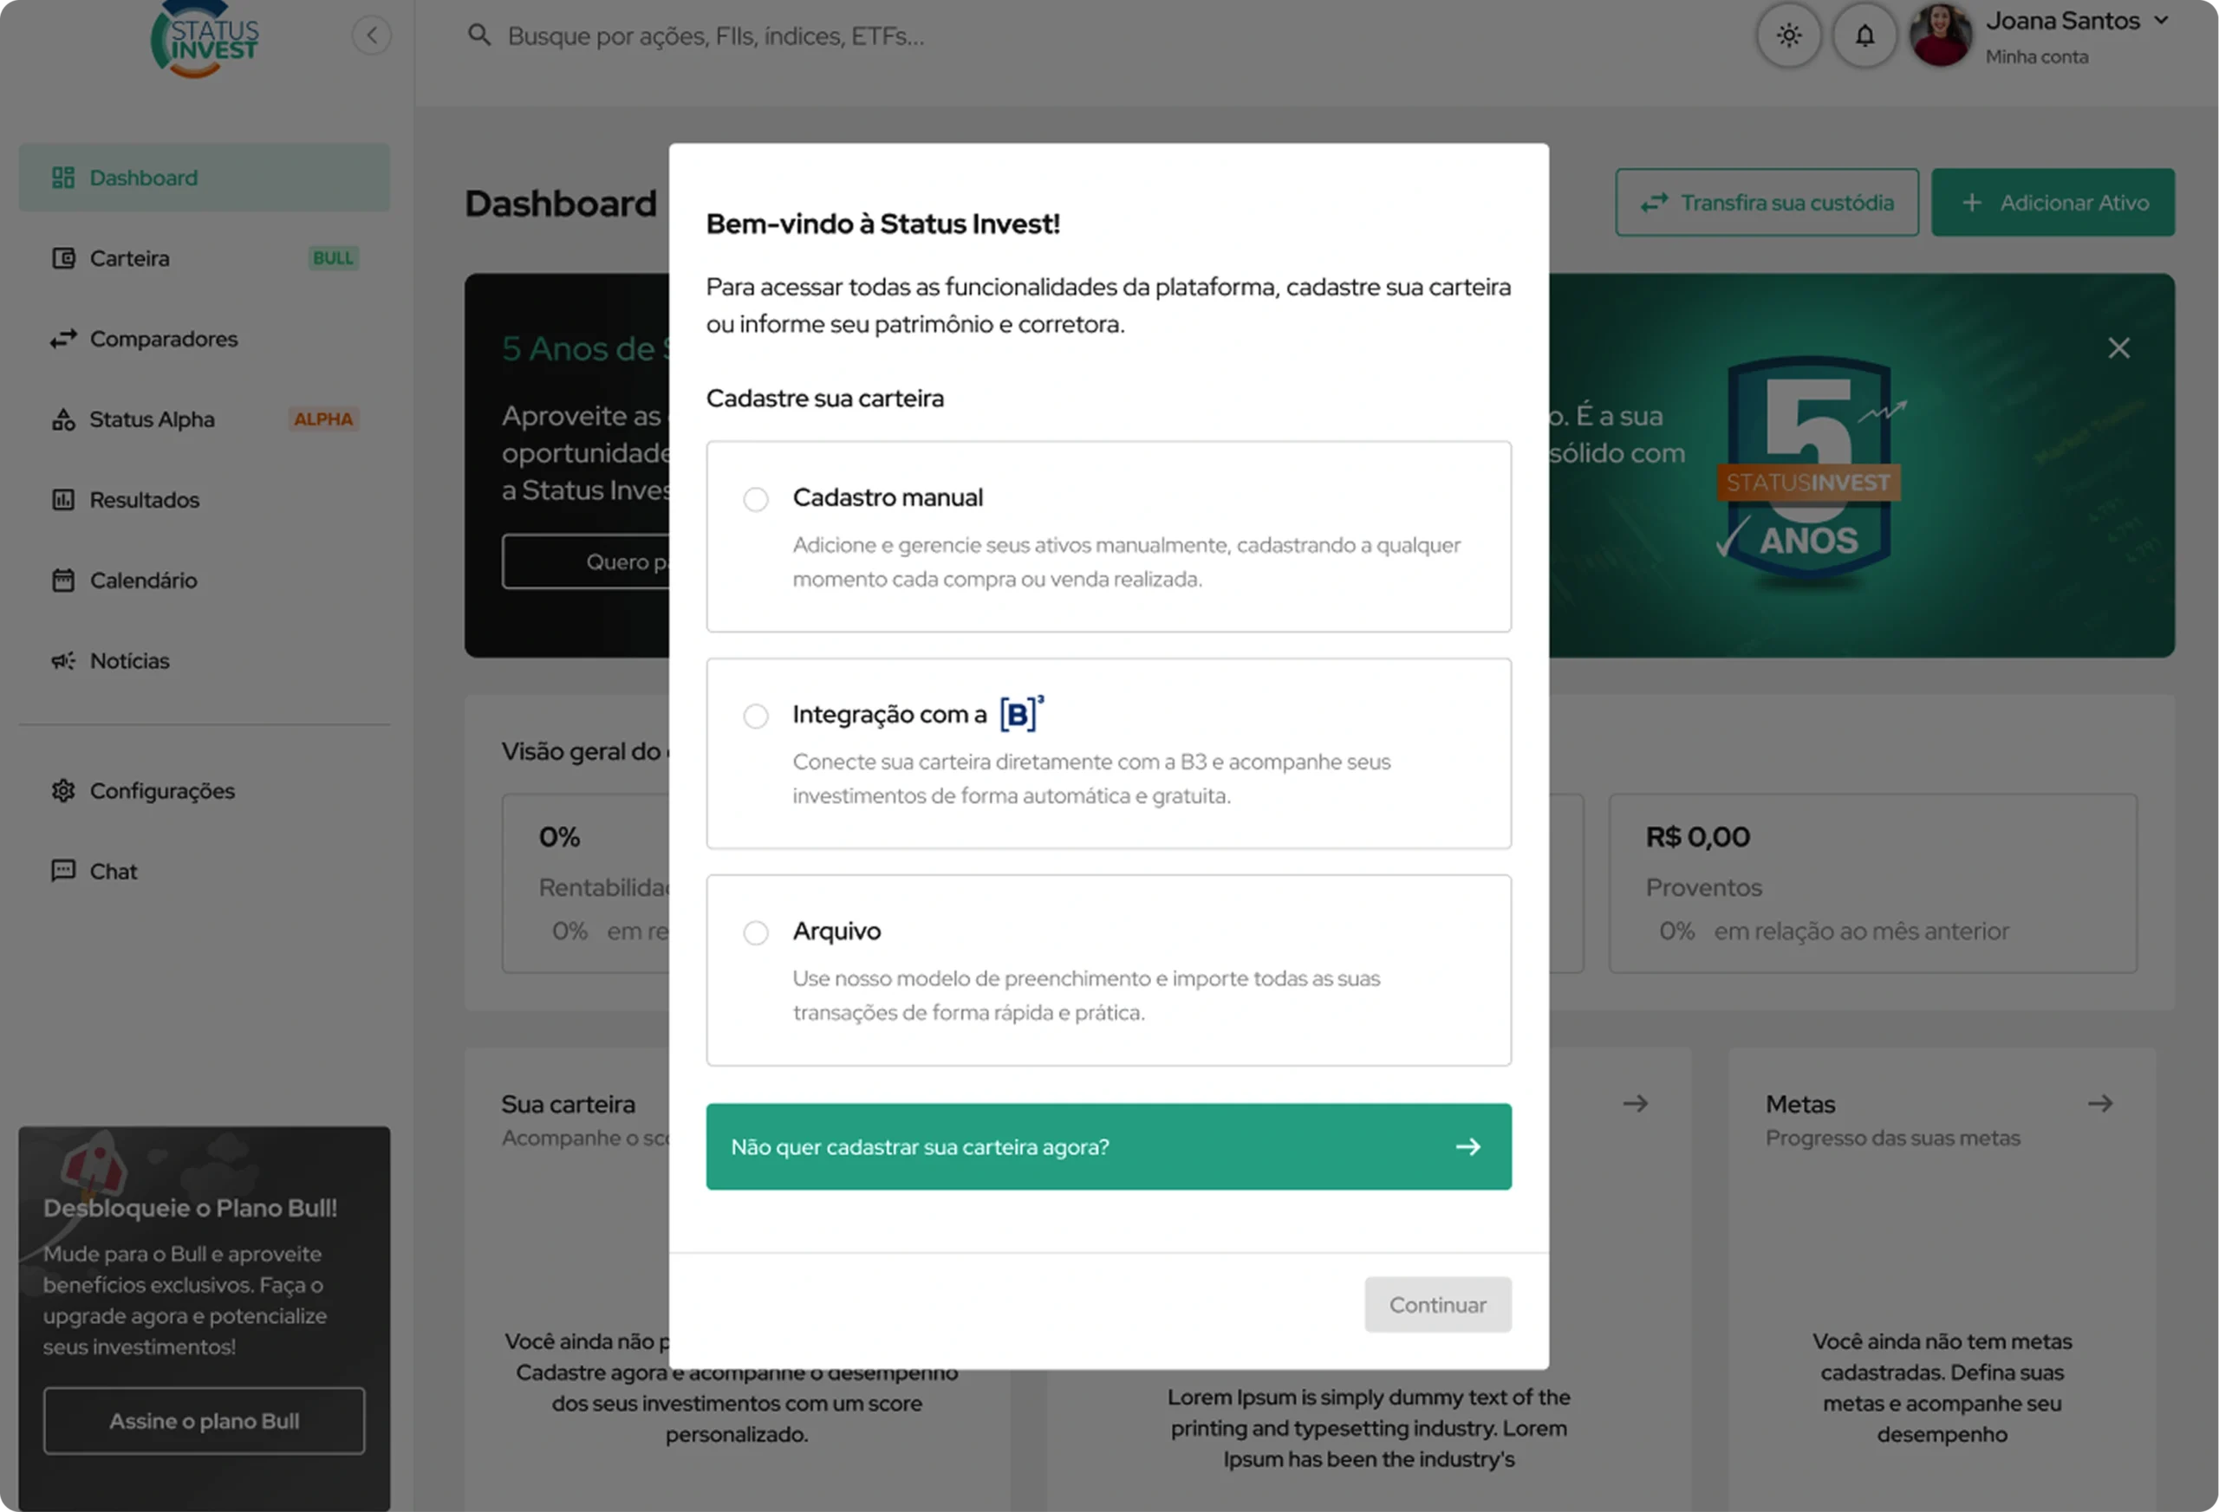Open notifications via the bell icon
This screenshot has height=1512, width=2219.
coord(1864,36)
